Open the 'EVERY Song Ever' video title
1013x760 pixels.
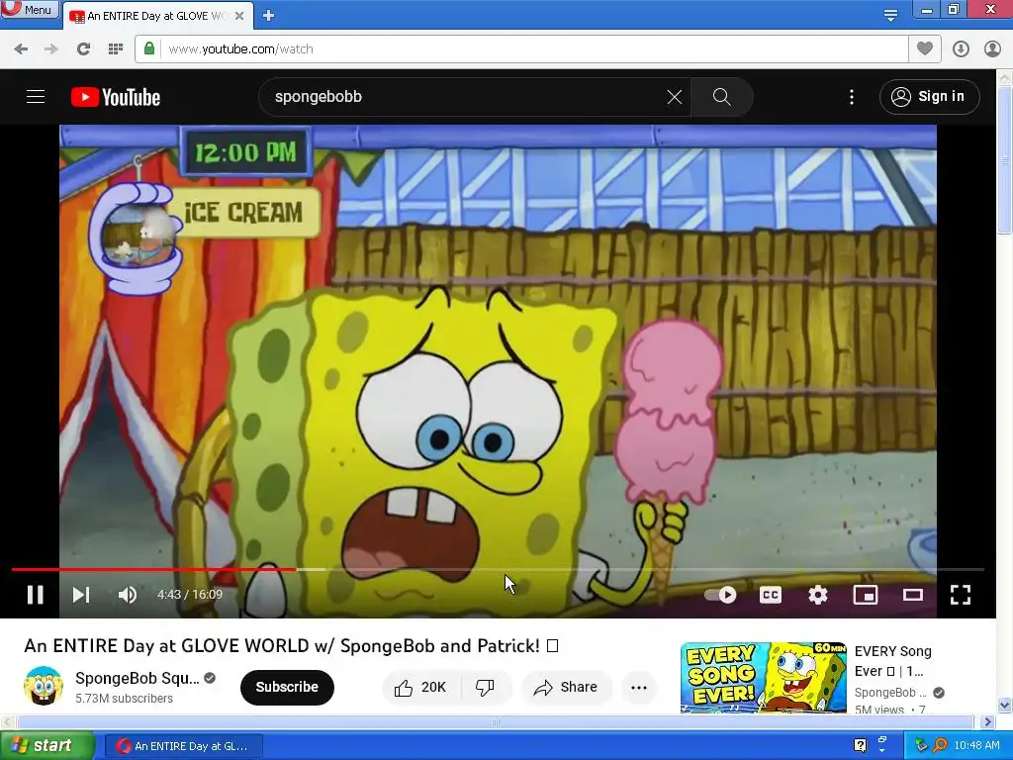pyautogui.click(x=893, y=660)
